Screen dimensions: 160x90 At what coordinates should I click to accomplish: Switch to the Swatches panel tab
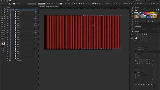(137, 7)
